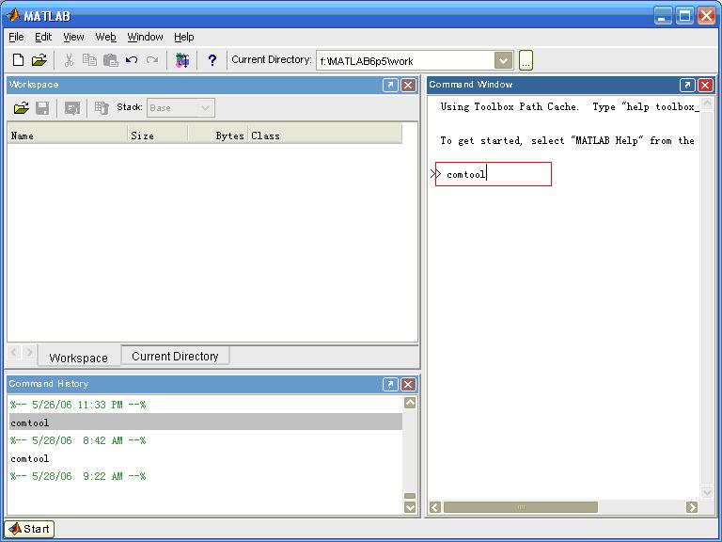This screenshot has height=542, width=722.
Task: Click the command prompt line with comtool
Action: (494, 174)
